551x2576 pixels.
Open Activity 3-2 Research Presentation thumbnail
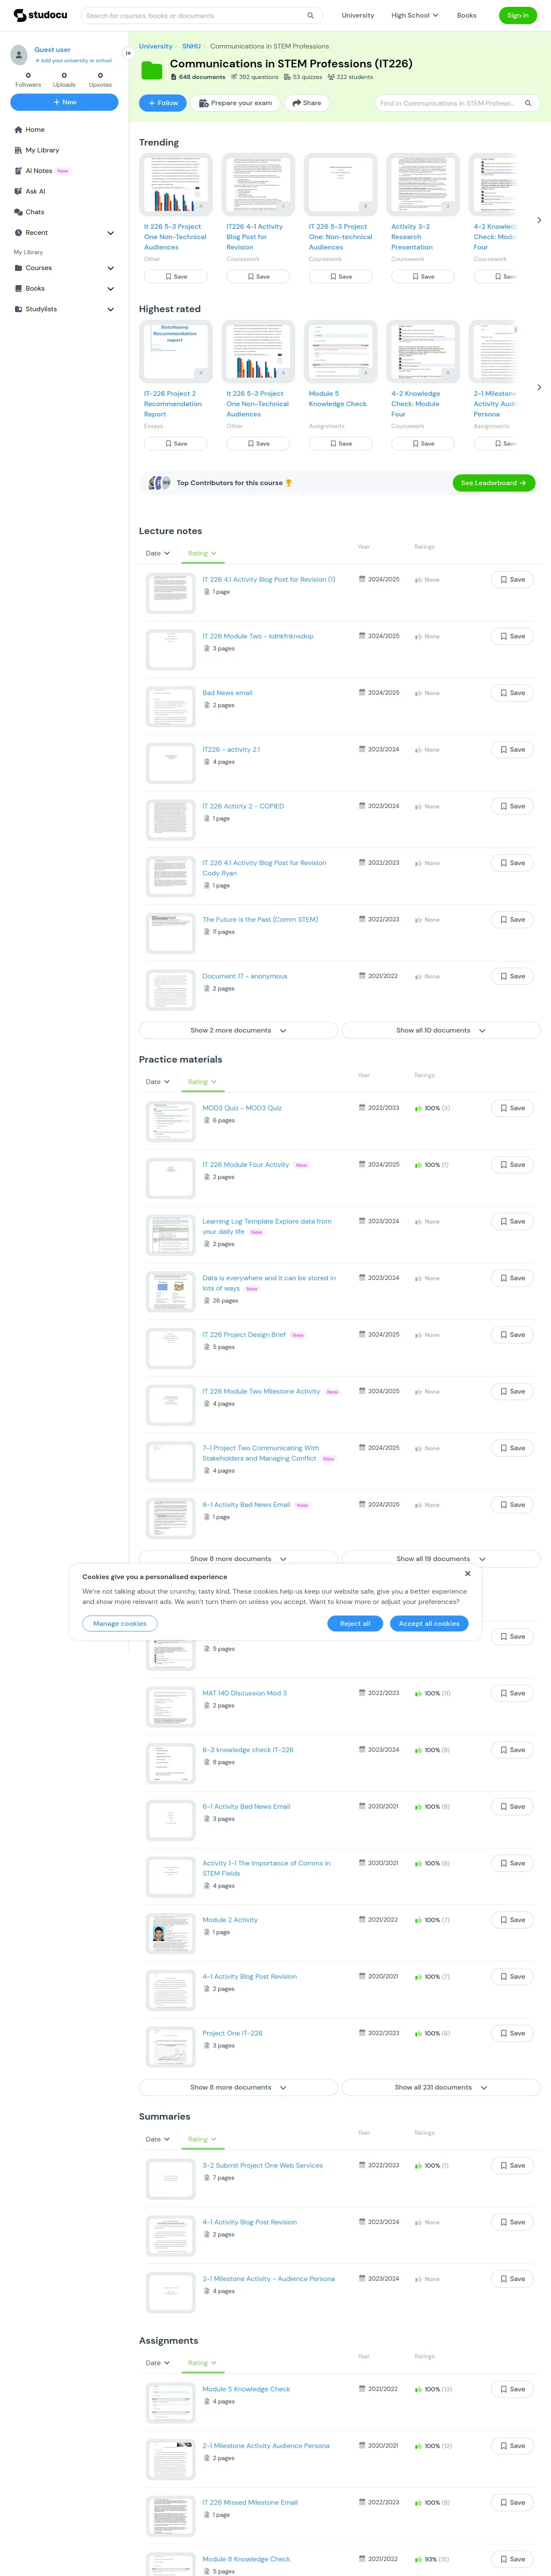[423, 185]
